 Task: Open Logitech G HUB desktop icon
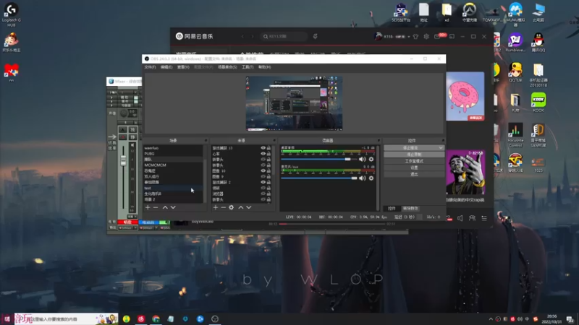[12, 14]
